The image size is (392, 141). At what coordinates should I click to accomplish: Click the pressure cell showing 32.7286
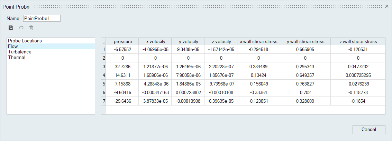[122, 67]
